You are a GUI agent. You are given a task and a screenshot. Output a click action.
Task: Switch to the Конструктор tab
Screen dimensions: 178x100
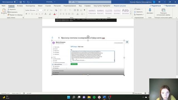click(30, 6)
